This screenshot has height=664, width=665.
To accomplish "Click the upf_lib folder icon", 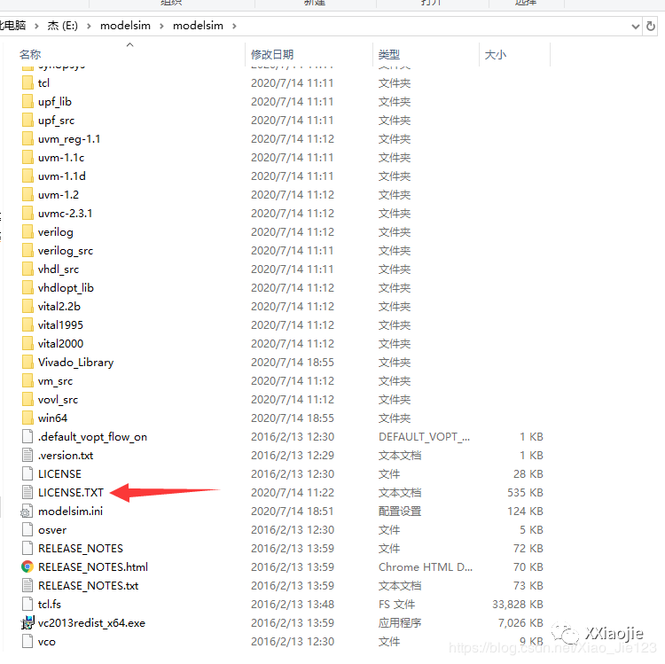I will point(27,101).
